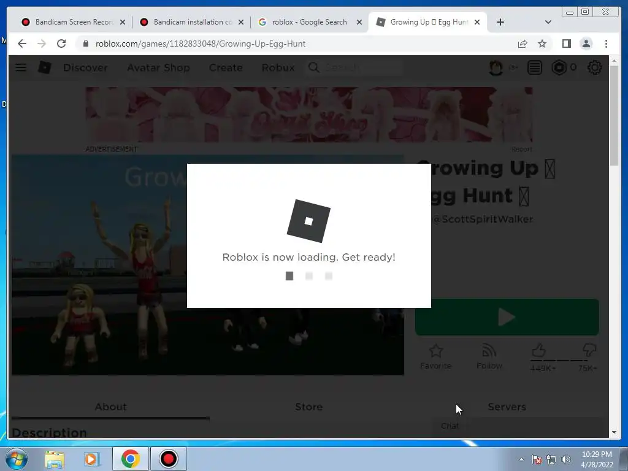628x471 pixels.
Task: Click Chrome icon in taskbar
Action: point(130,459)
